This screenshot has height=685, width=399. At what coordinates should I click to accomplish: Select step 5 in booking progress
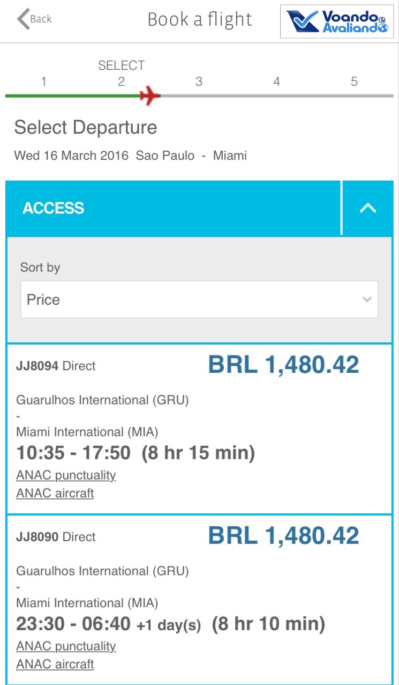tap(354, 82)
